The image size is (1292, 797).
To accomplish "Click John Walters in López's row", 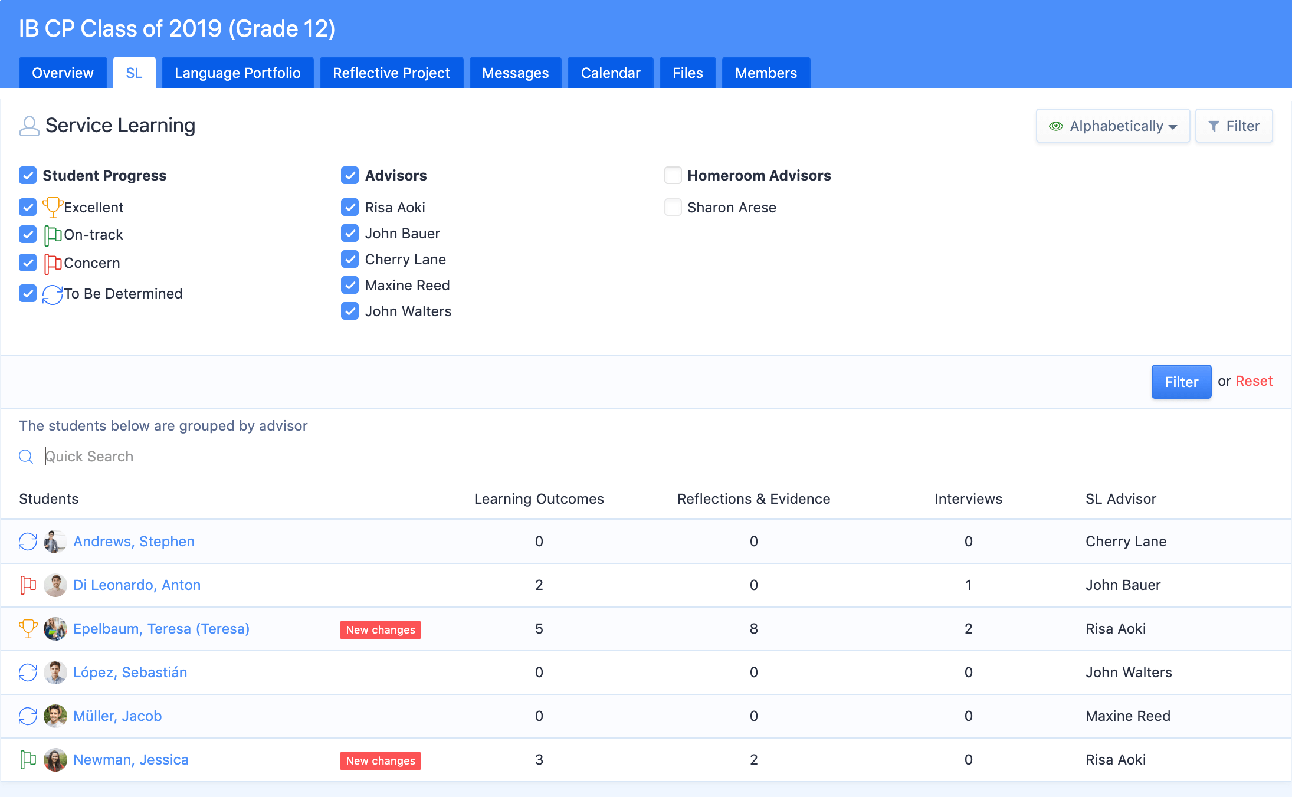I will (x=1129, y=673).
